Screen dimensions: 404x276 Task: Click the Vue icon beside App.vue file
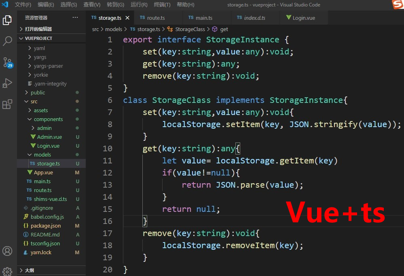click(x=30, y=172)
